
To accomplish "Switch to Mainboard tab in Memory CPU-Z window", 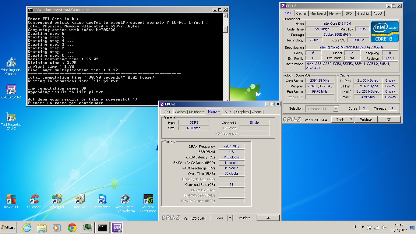I will [197, 112].
